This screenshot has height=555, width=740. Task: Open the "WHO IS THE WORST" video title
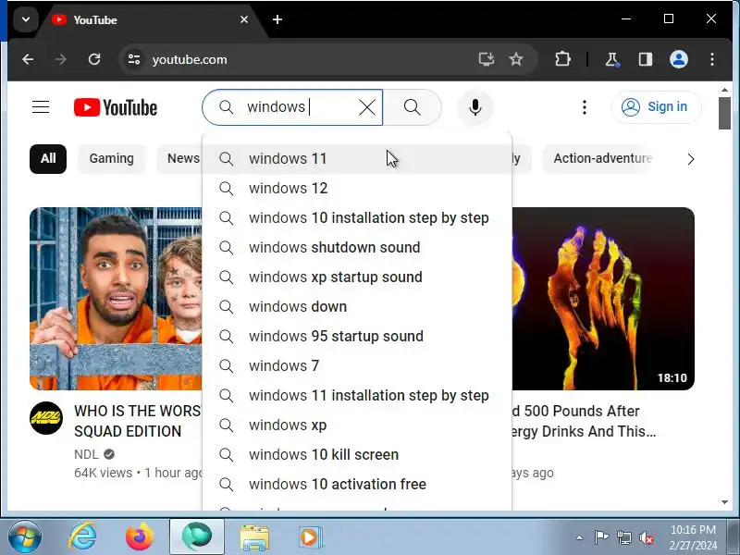[x=138, y=421]
